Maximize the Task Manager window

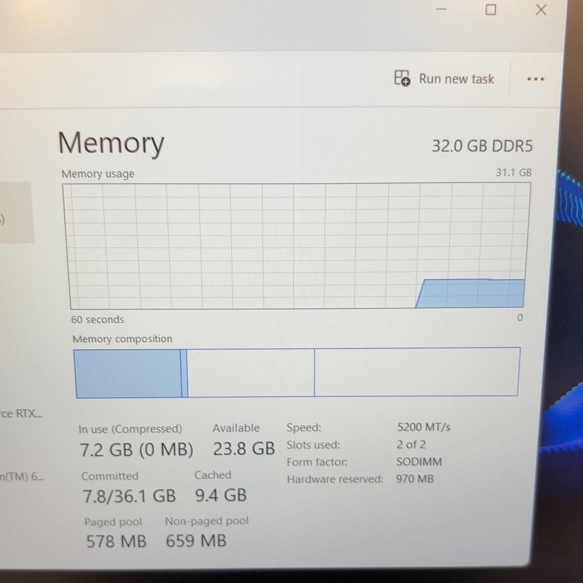pos(491,10)
